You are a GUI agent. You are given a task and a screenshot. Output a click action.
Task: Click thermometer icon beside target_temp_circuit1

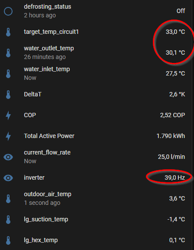pos(8,32)
